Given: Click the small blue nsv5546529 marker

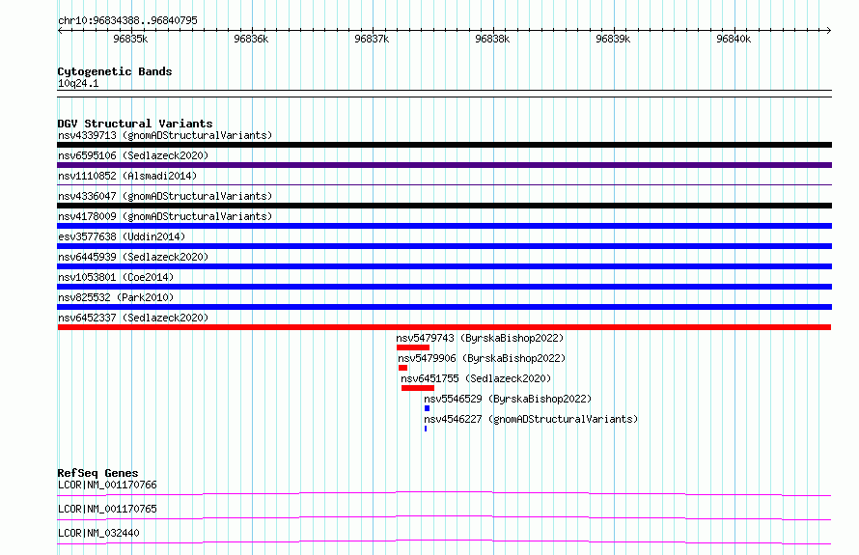Looking at the screenshot, I should coord(427,408).
